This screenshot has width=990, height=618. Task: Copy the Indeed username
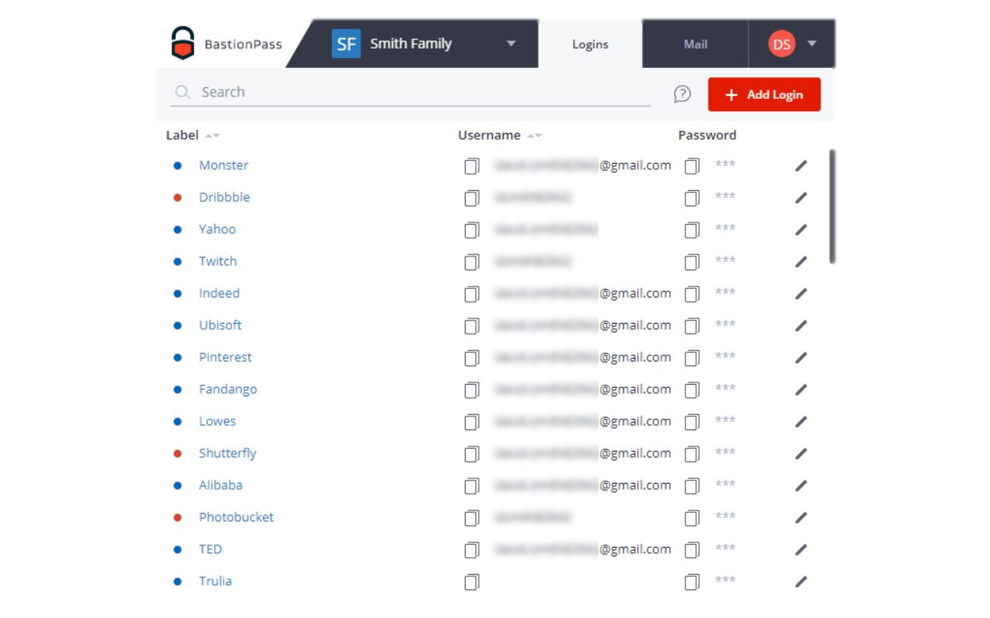click(472, 294)
